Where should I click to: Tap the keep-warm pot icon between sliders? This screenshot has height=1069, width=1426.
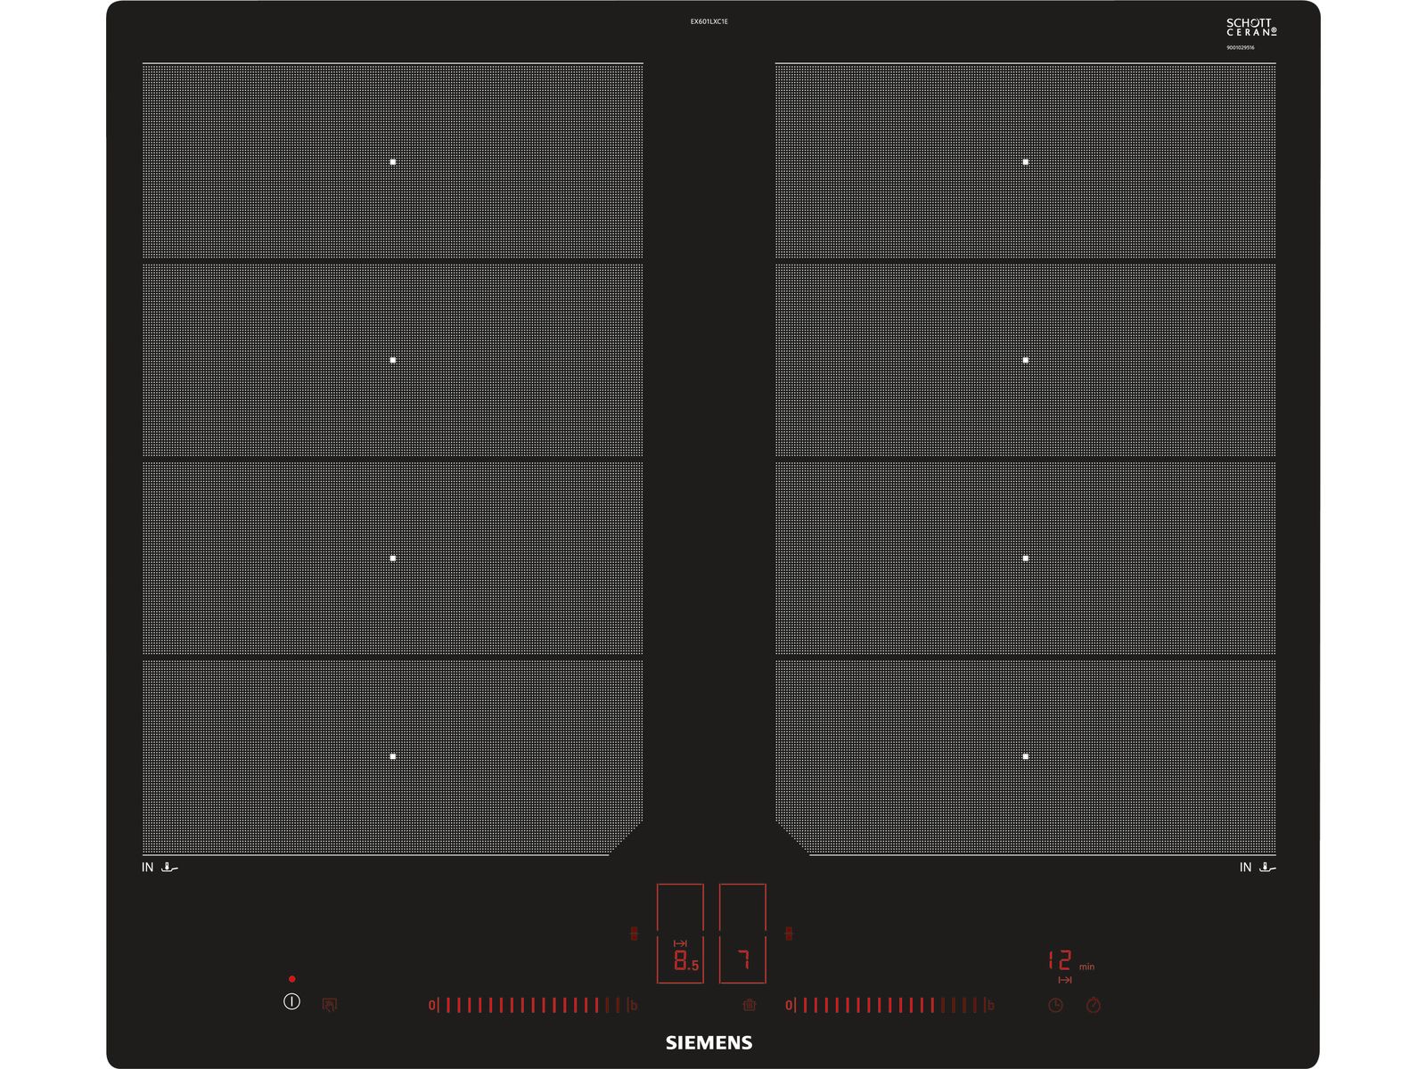[750, 1005]
